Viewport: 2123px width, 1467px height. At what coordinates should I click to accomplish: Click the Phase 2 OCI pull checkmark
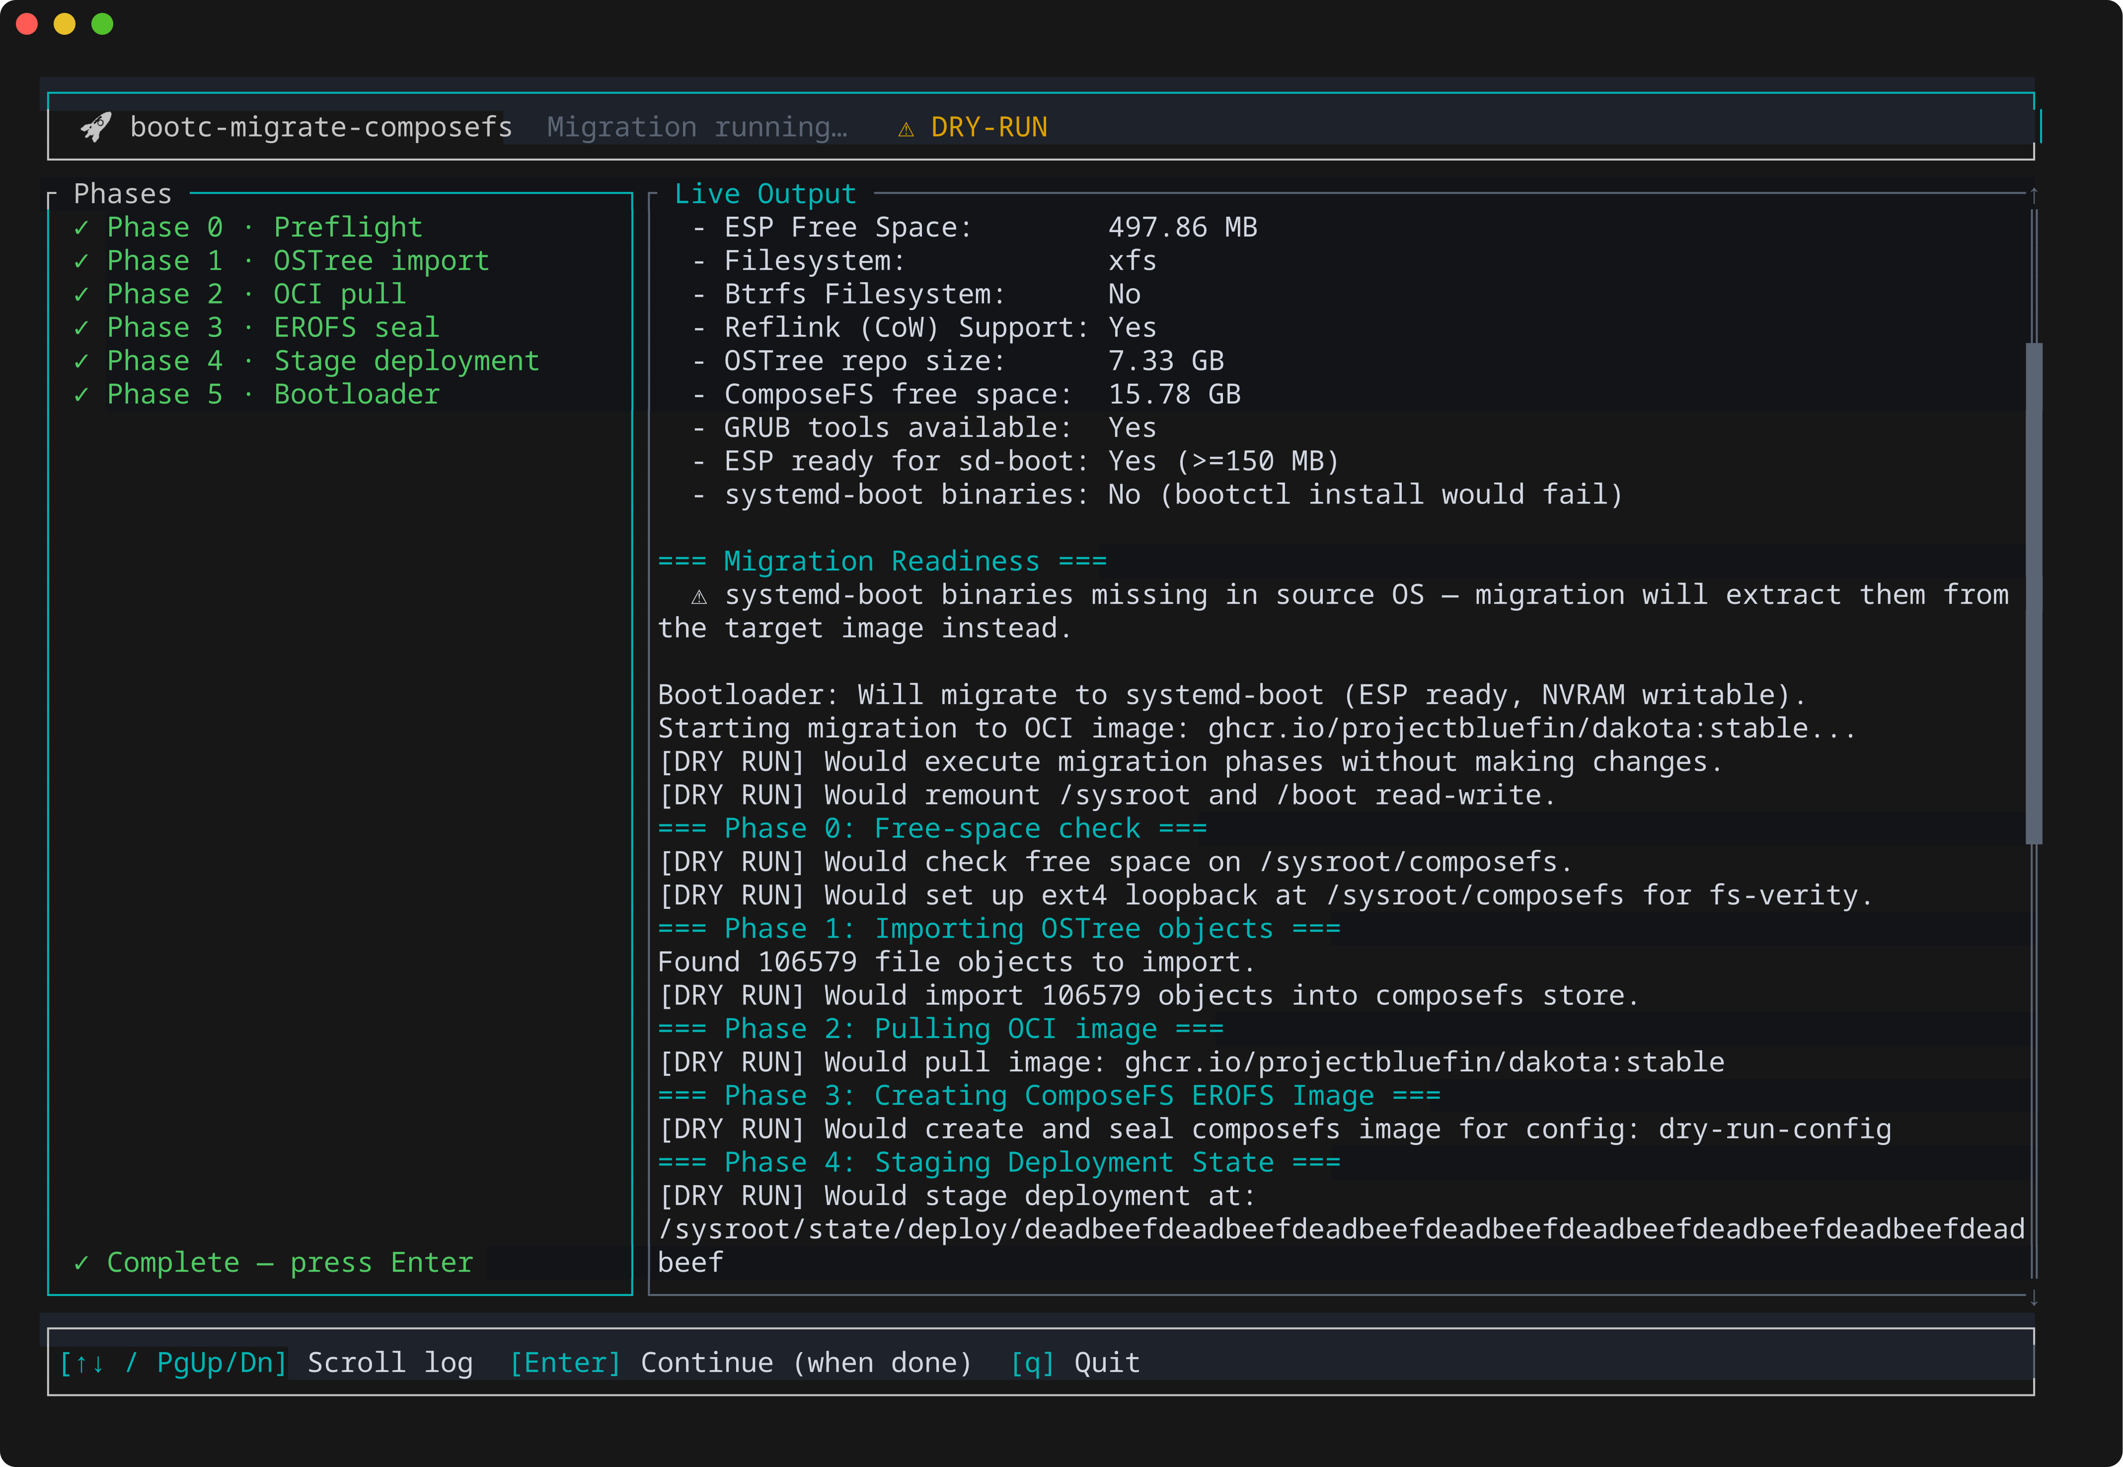click(x=82, y=294)
